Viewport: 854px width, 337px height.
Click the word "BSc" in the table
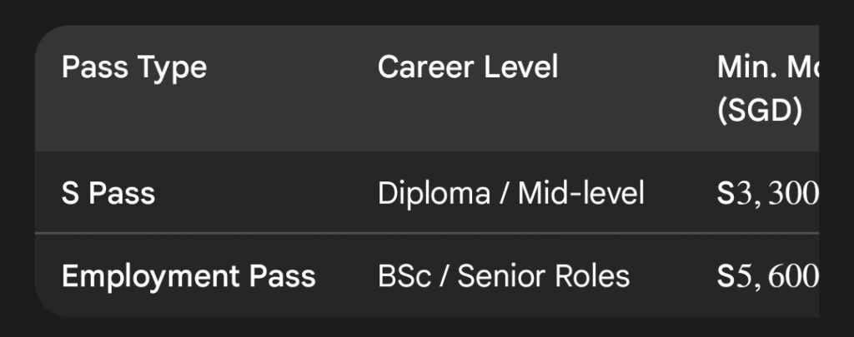[x=404, y=276]
